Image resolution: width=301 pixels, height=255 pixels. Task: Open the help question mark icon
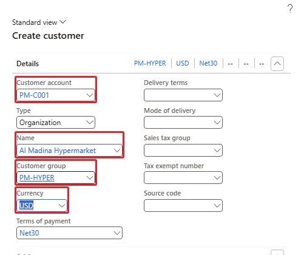point(290,8)
